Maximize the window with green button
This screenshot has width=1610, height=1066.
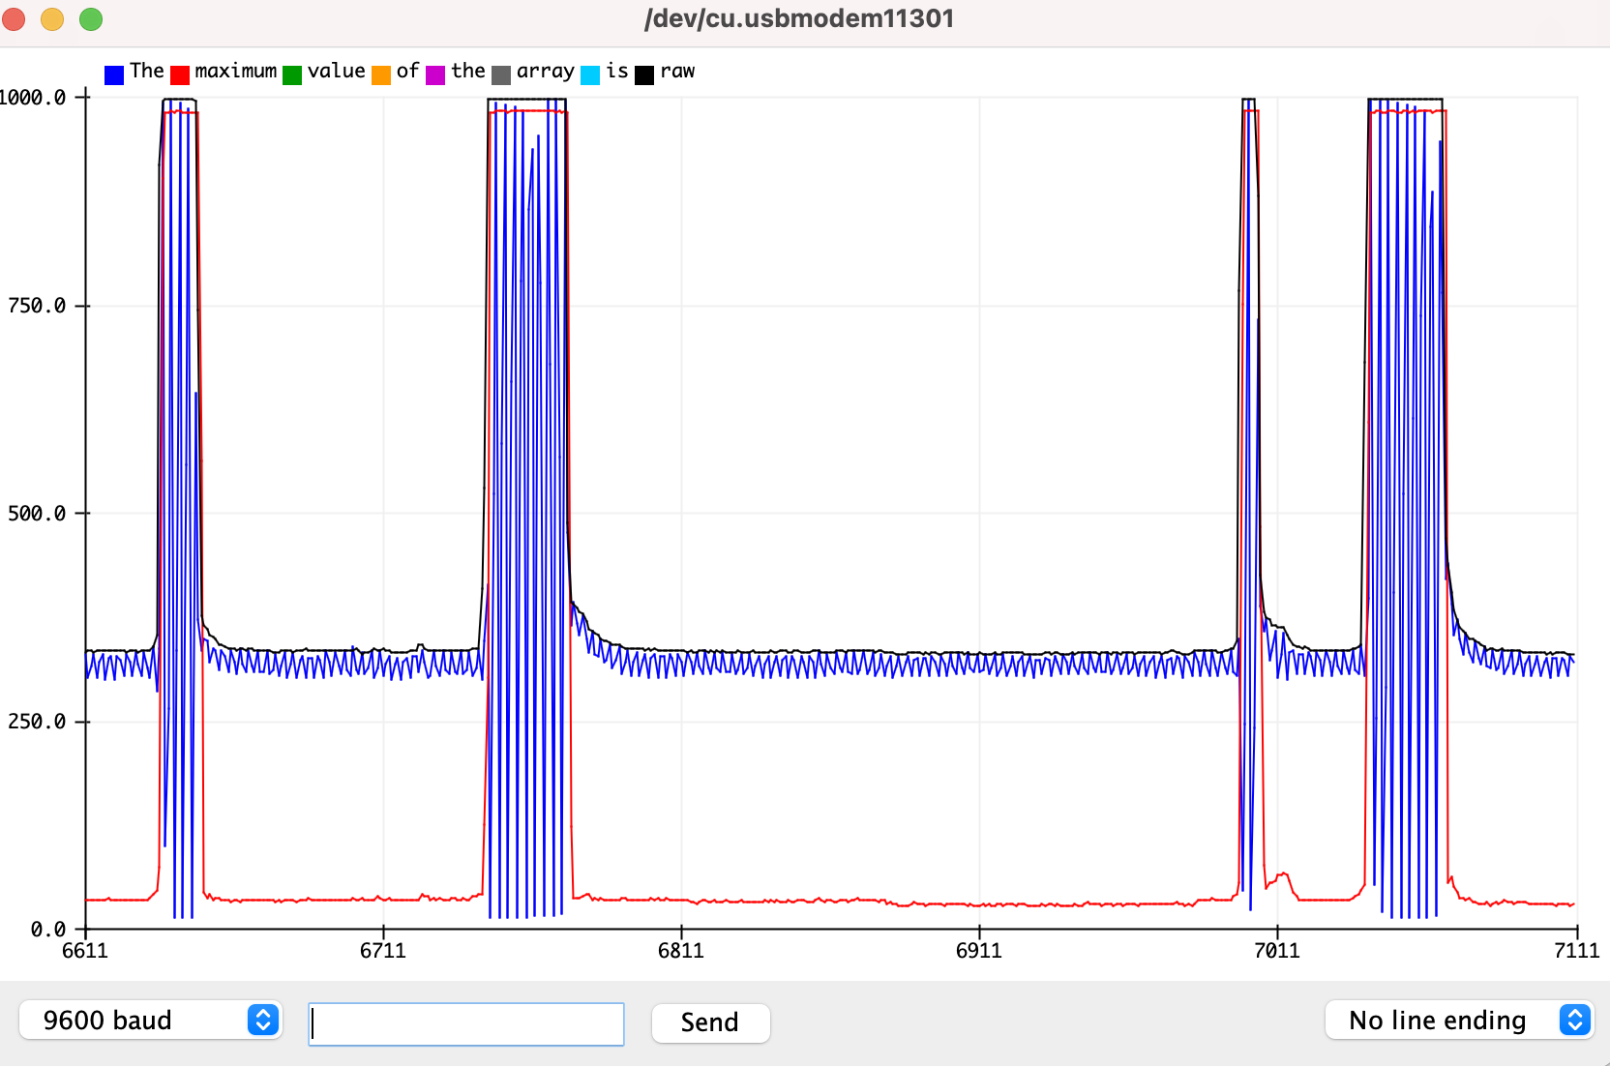91,19
